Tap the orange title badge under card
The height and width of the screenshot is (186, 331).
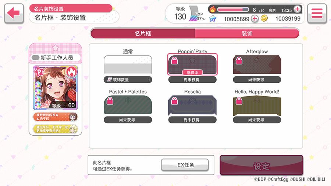tap(55, 117)
